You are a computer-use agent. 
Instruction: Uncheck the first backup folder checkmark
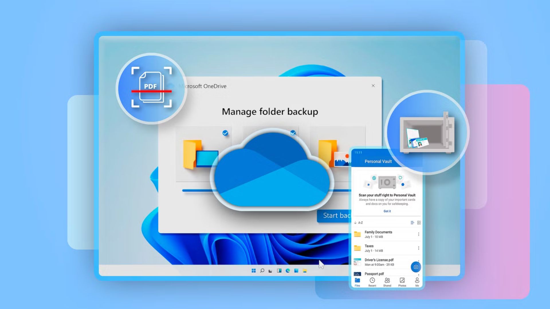(x=225, y=133)
